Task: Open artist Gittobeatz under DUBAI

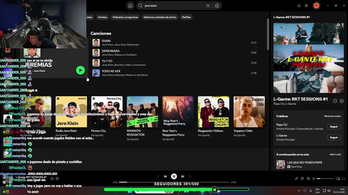Action: pos(133,45)
